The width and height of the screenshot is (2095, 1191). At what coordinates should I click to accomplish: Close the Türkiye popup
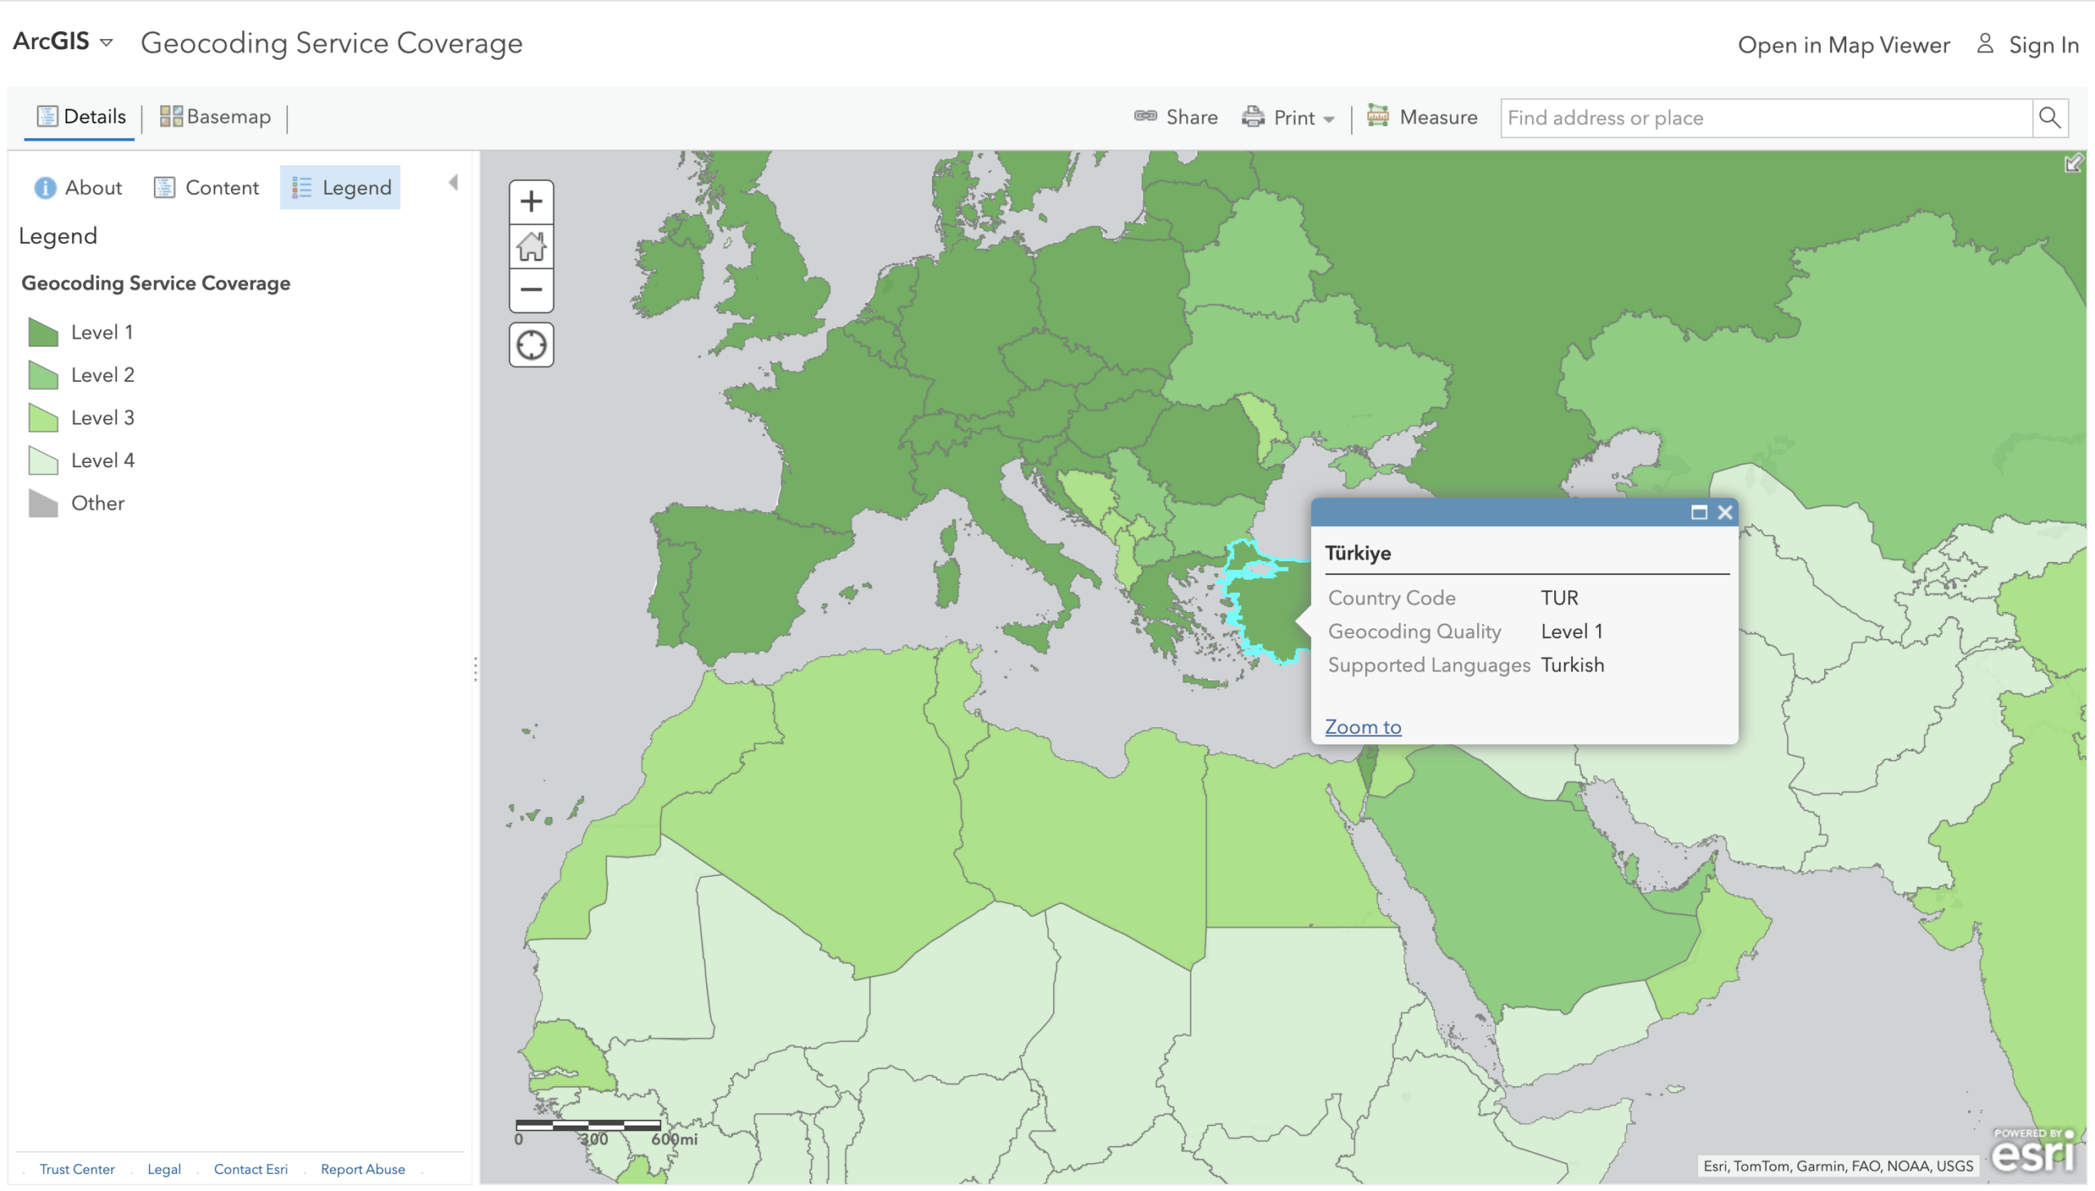(x=1725, y=513)
